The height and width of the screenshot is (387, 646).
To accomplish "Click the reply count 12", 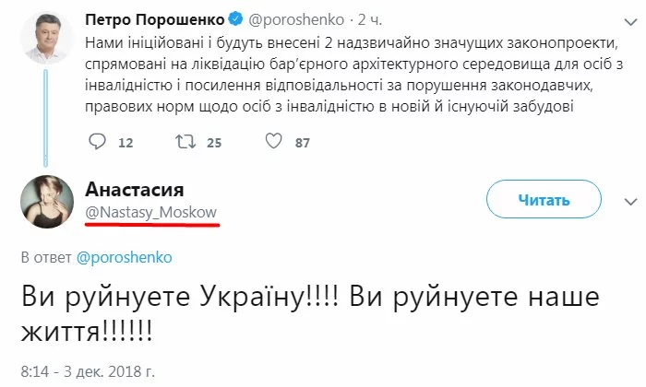I will pos(126,143).
